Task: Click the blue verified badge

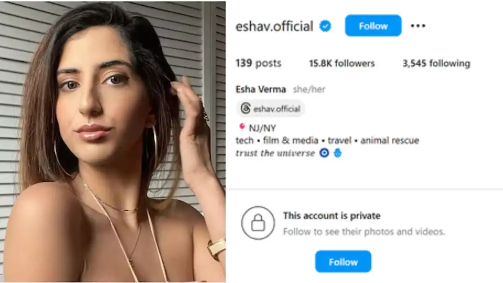Action: 326,26
